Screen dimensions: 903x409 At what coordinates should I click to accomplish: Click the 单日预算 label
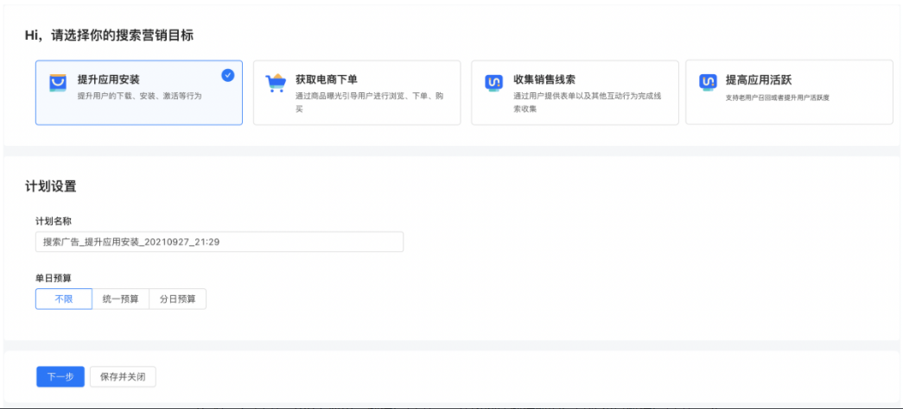pos(54,278)
